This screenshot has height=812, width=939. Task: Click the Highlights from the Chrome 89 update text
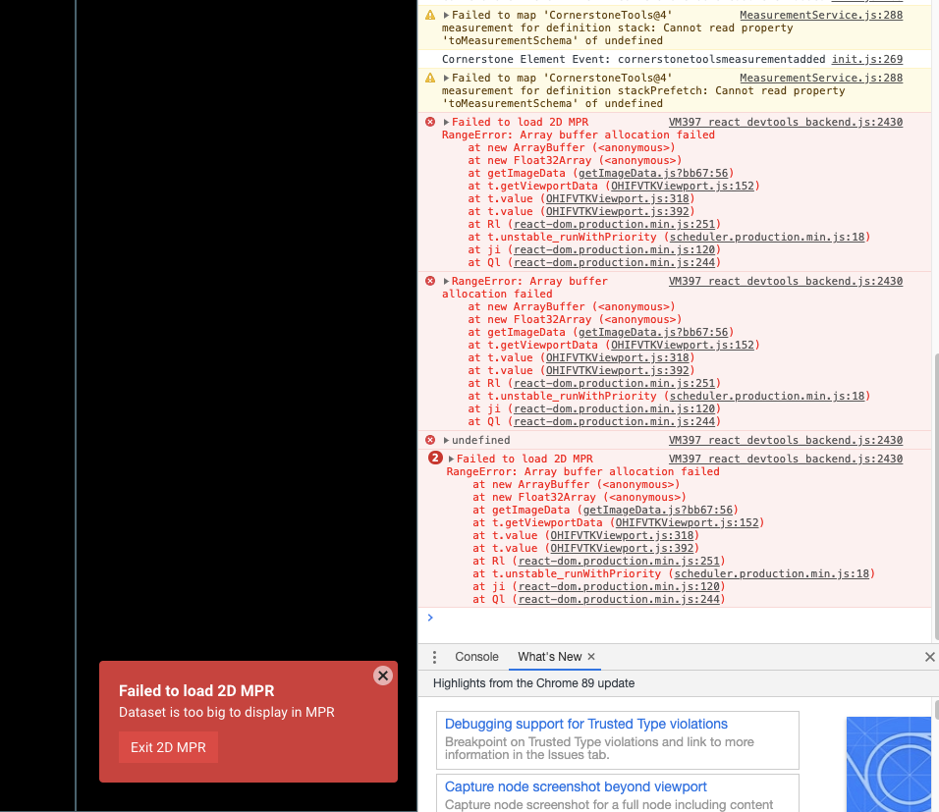pyautogui.click(x=533, y=683)
